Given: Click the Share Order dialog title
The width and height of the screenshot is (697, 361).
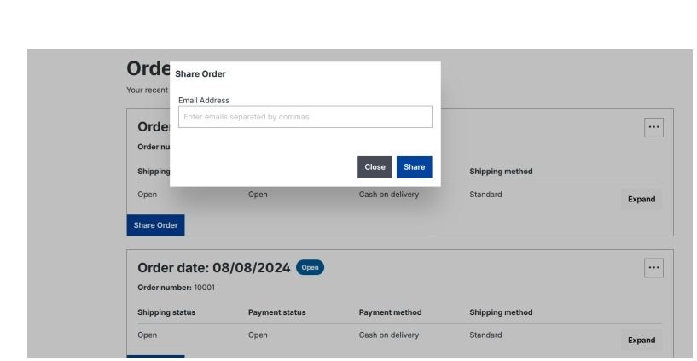Looking at the screenshot, I should [x=200, y=74].
